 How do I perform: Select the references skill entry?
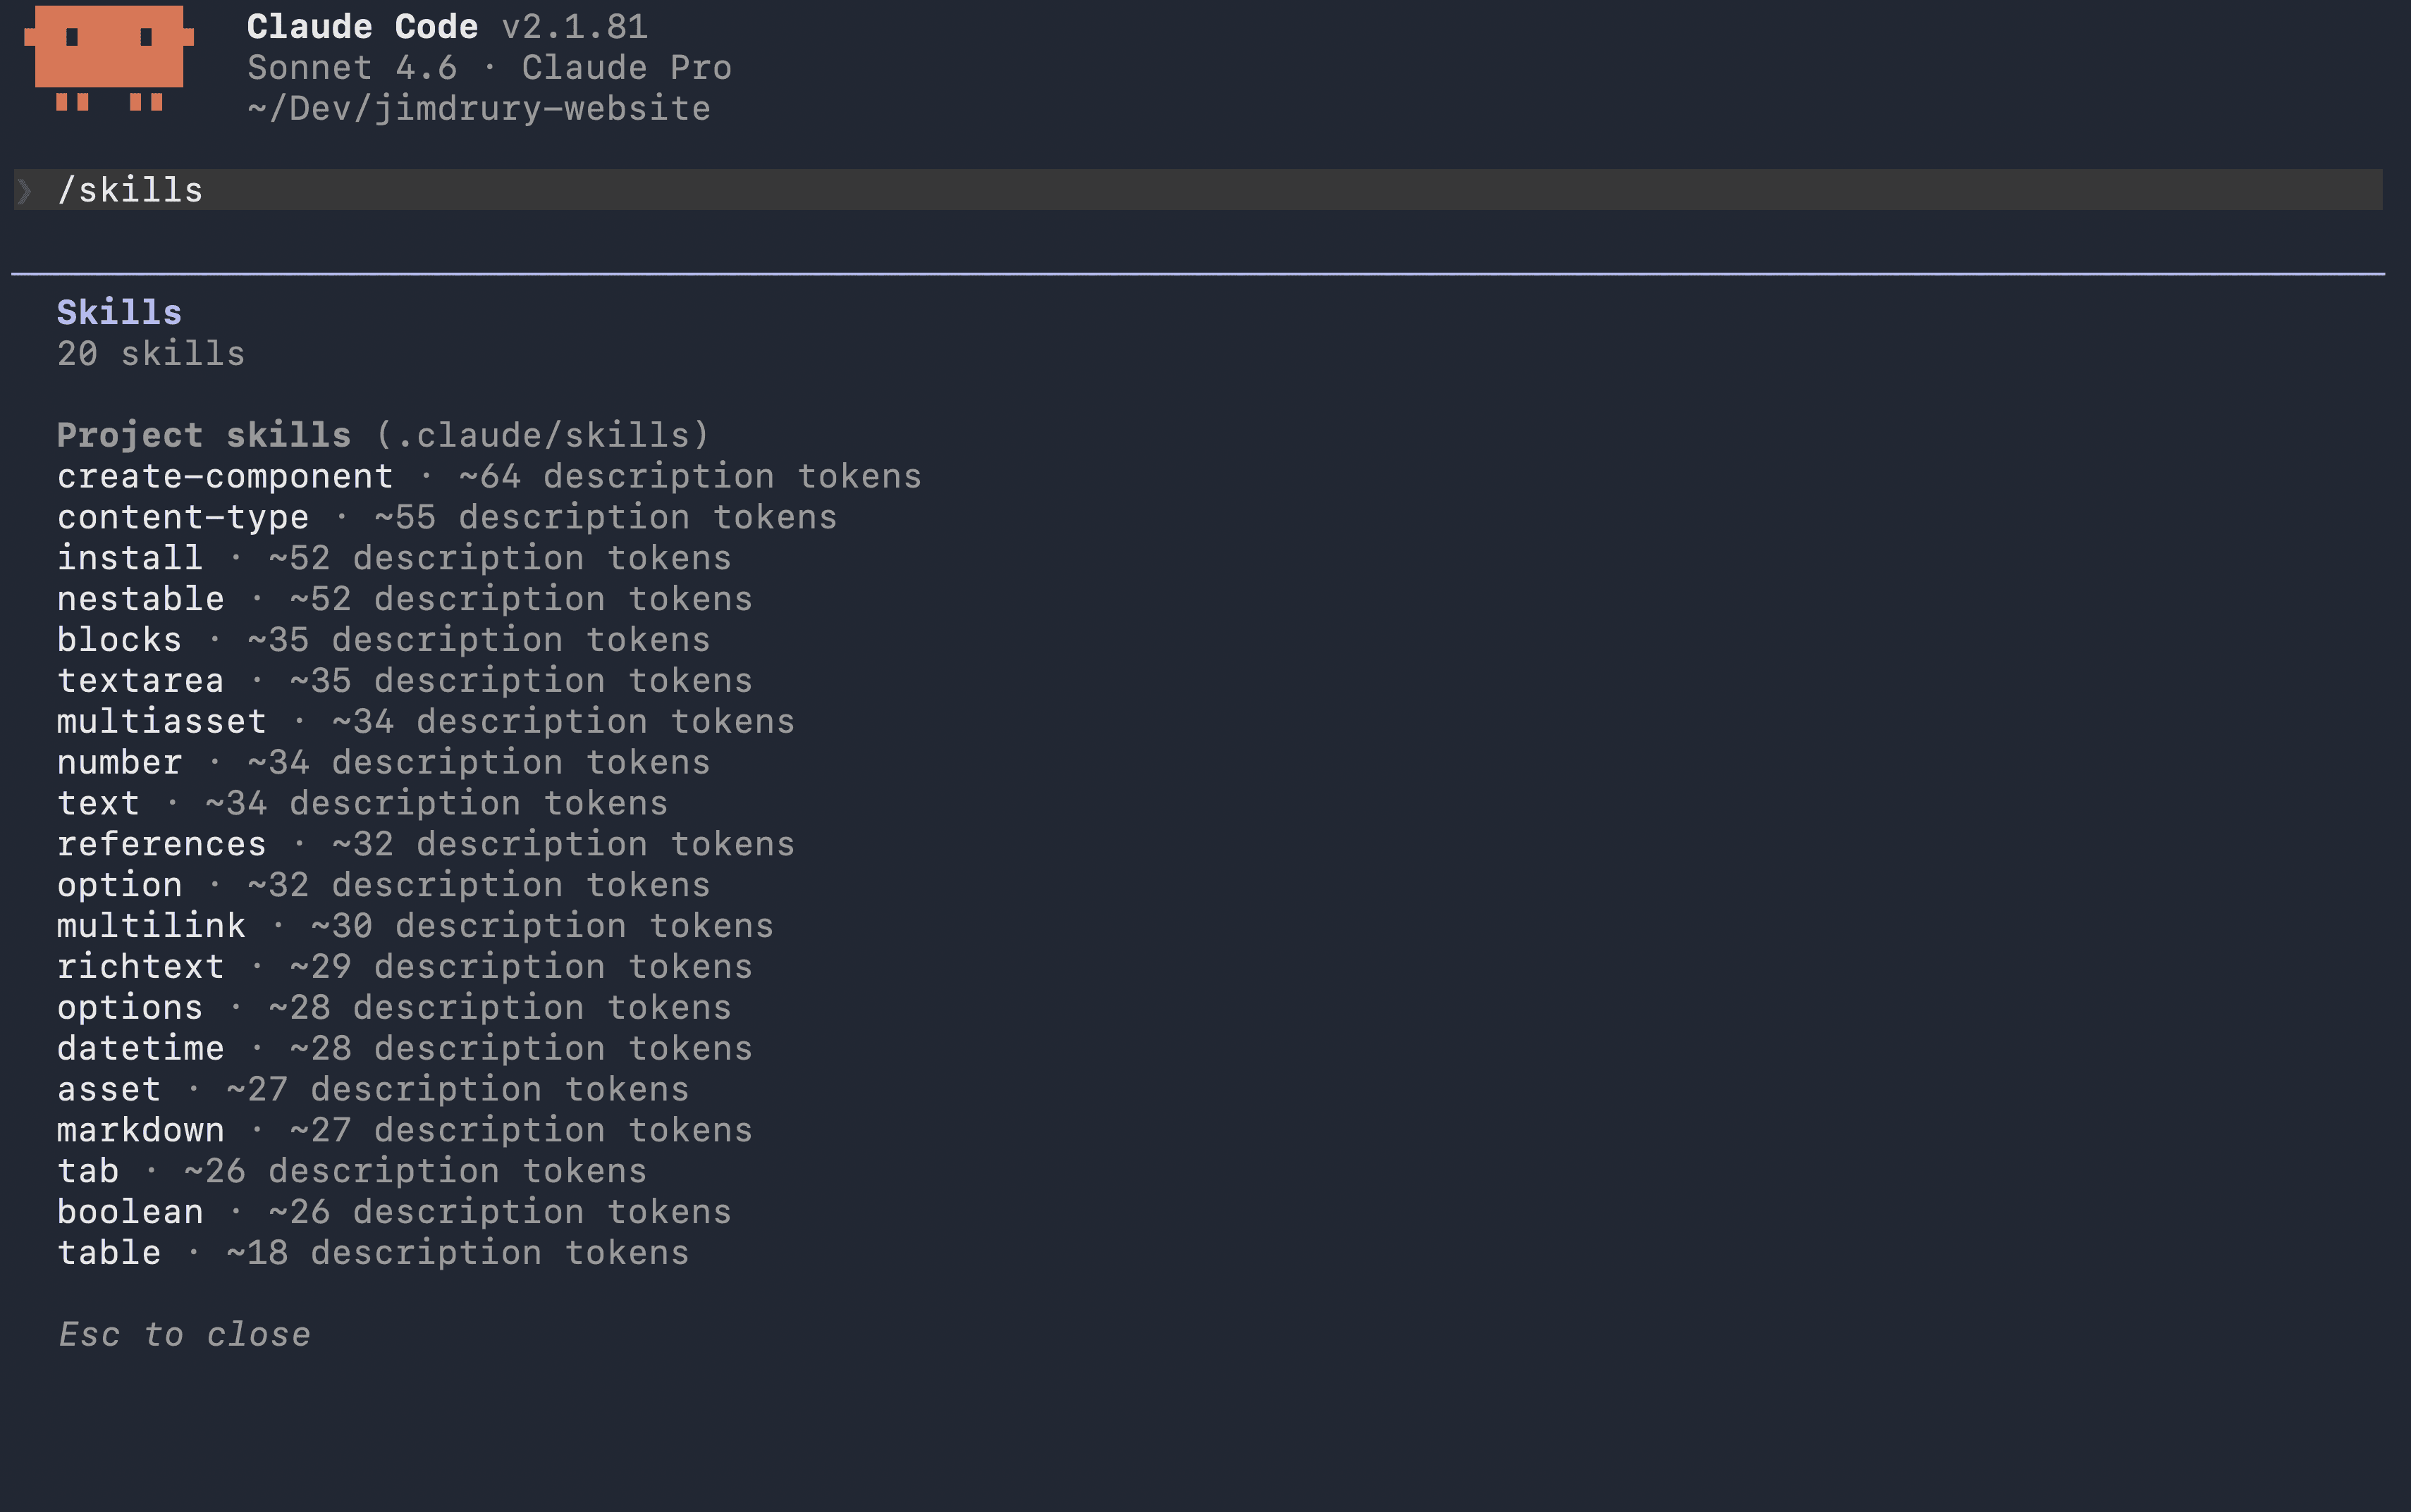pyautogui.click(x=161, y=844)
